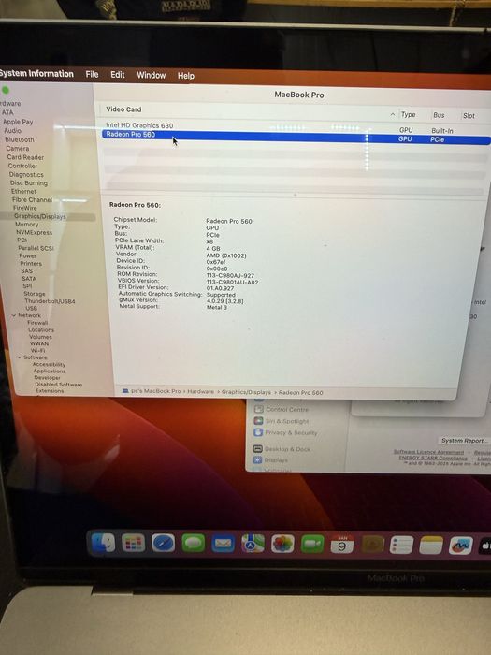The height and width of the screenshot is (655, 491).
Task: Select Audio in the sidebar
Action: (x=12, y=130)
